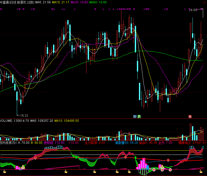Click the VOLUME: 135614.75 label

[x=14, y=121]
